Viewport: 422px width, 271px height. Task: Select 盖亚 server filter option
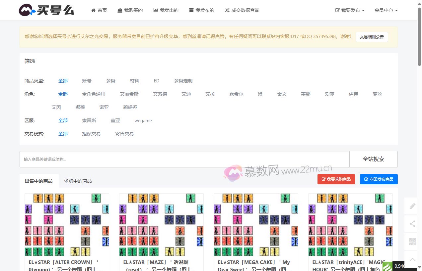point(115,120)
